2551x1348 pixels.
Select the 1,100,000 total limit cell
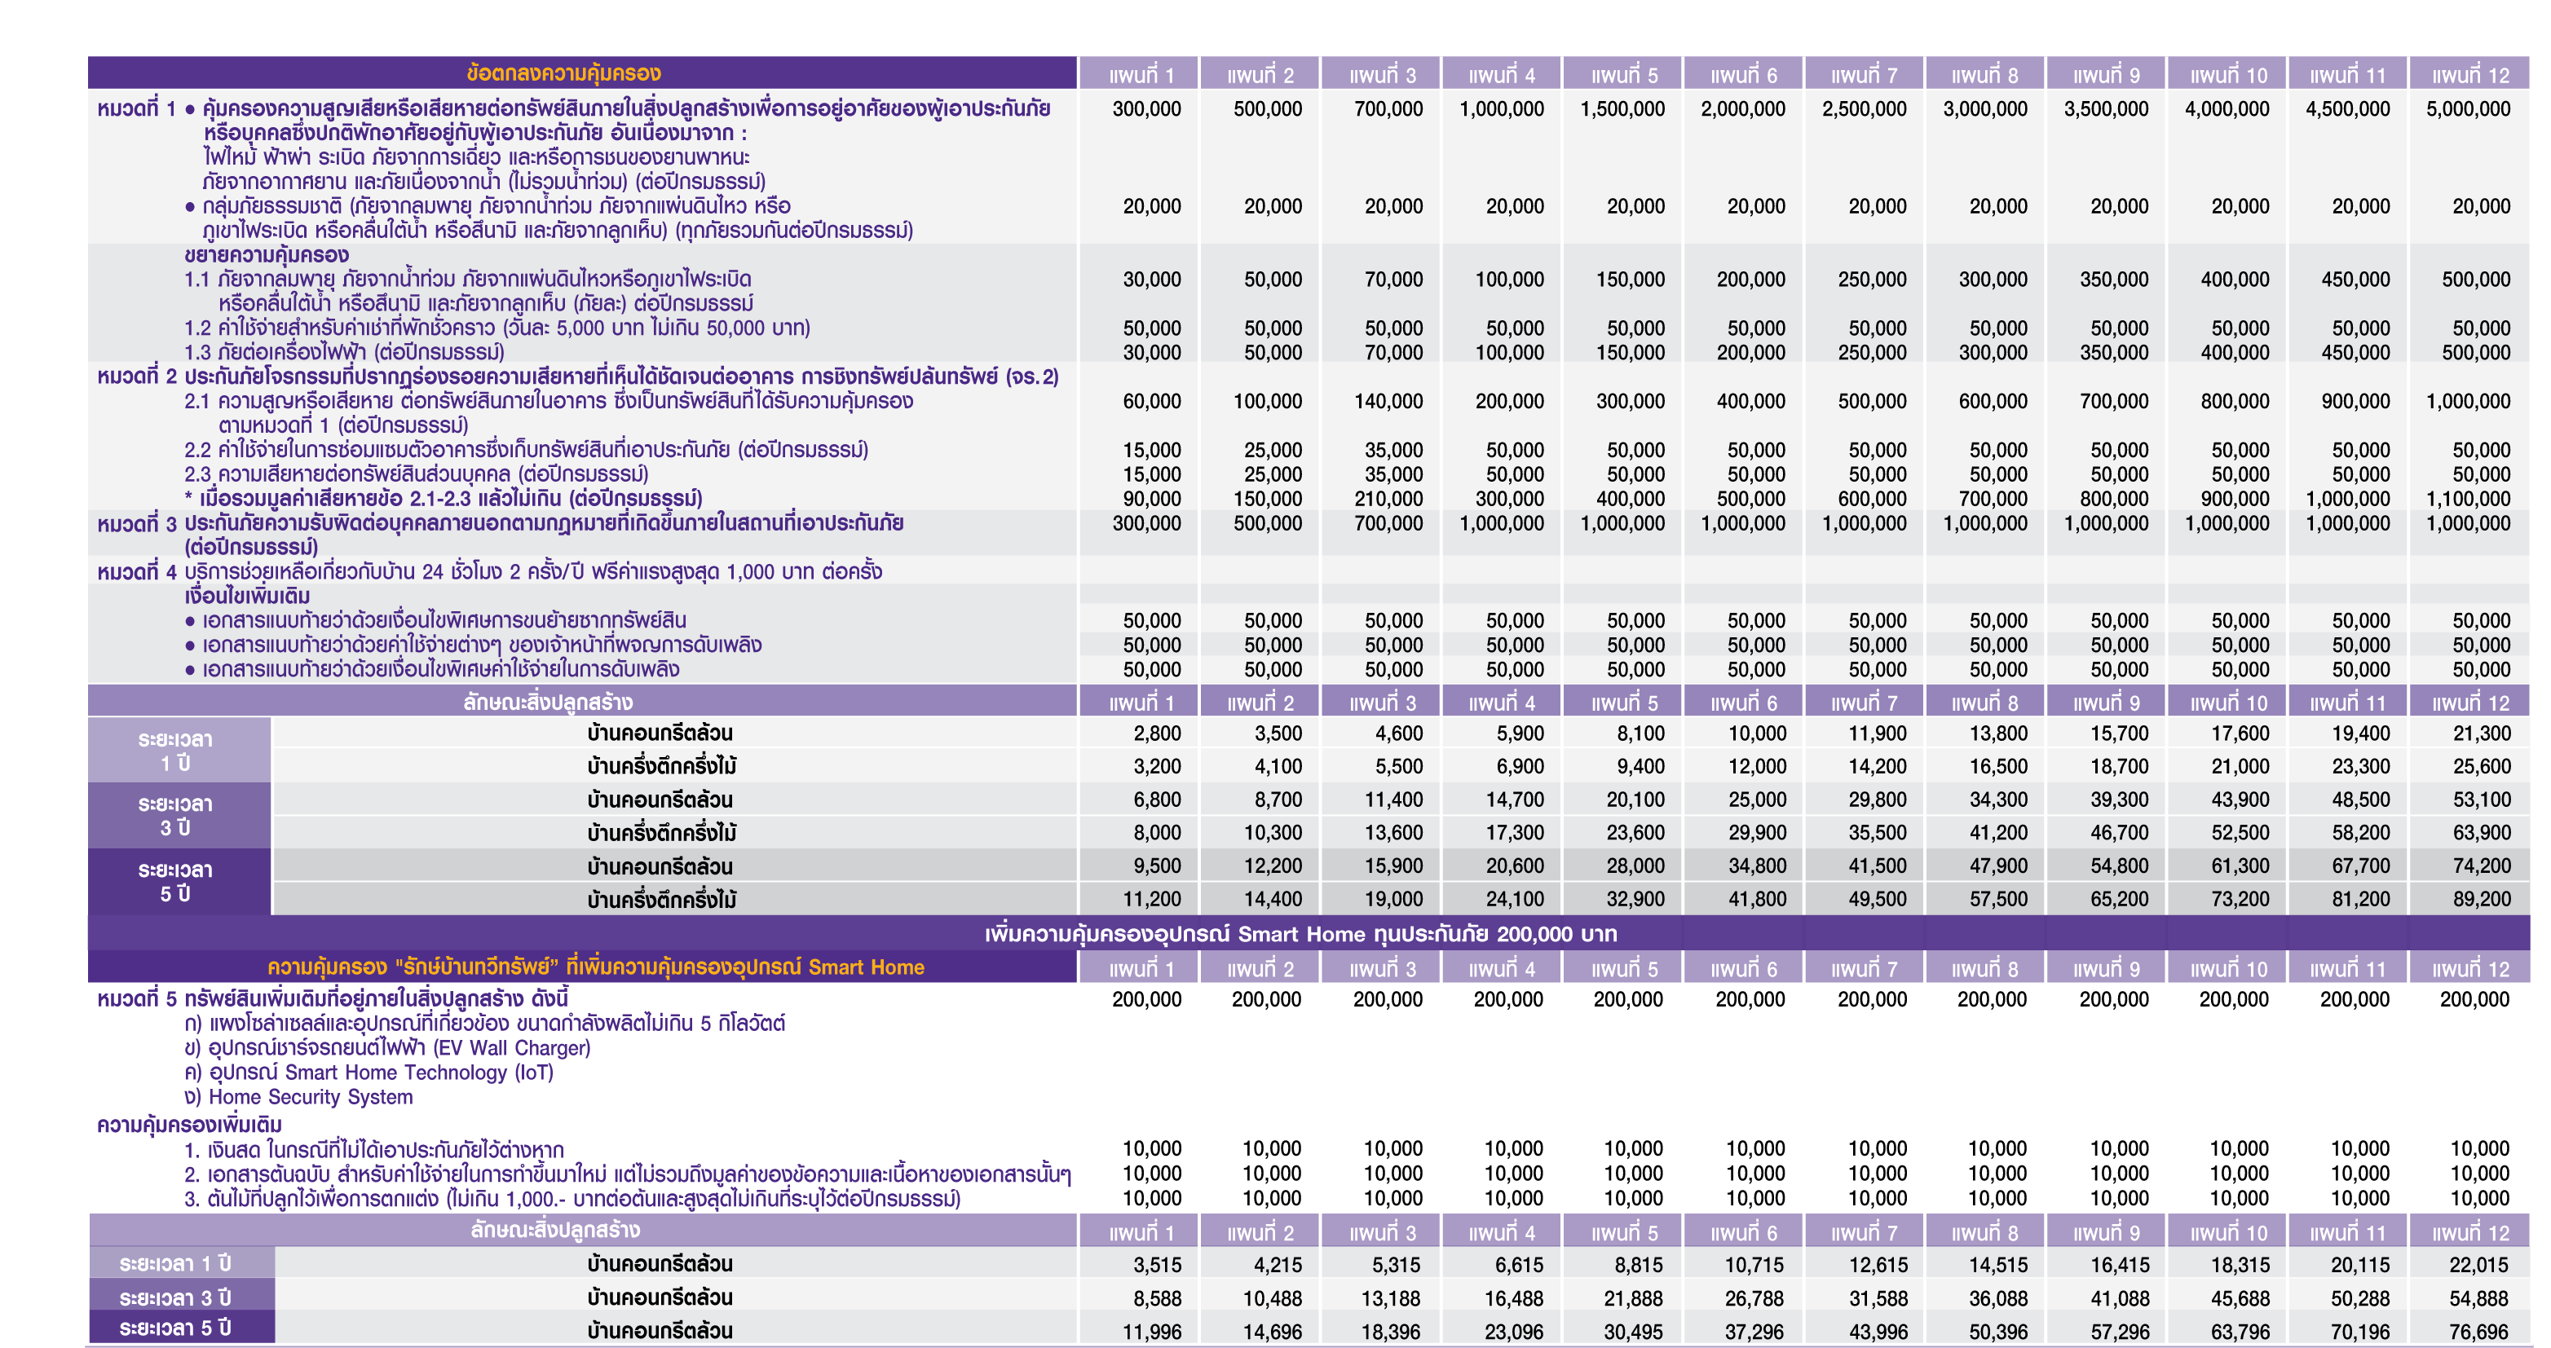(x=2468, y=499)
